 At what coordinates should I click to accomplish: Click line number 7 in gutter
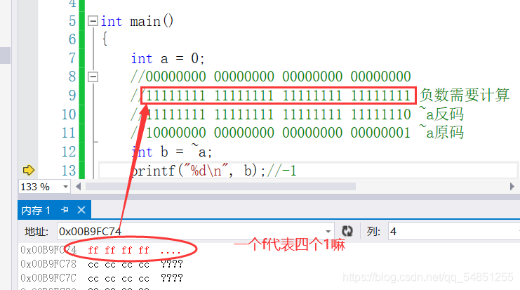pos(72,58)
